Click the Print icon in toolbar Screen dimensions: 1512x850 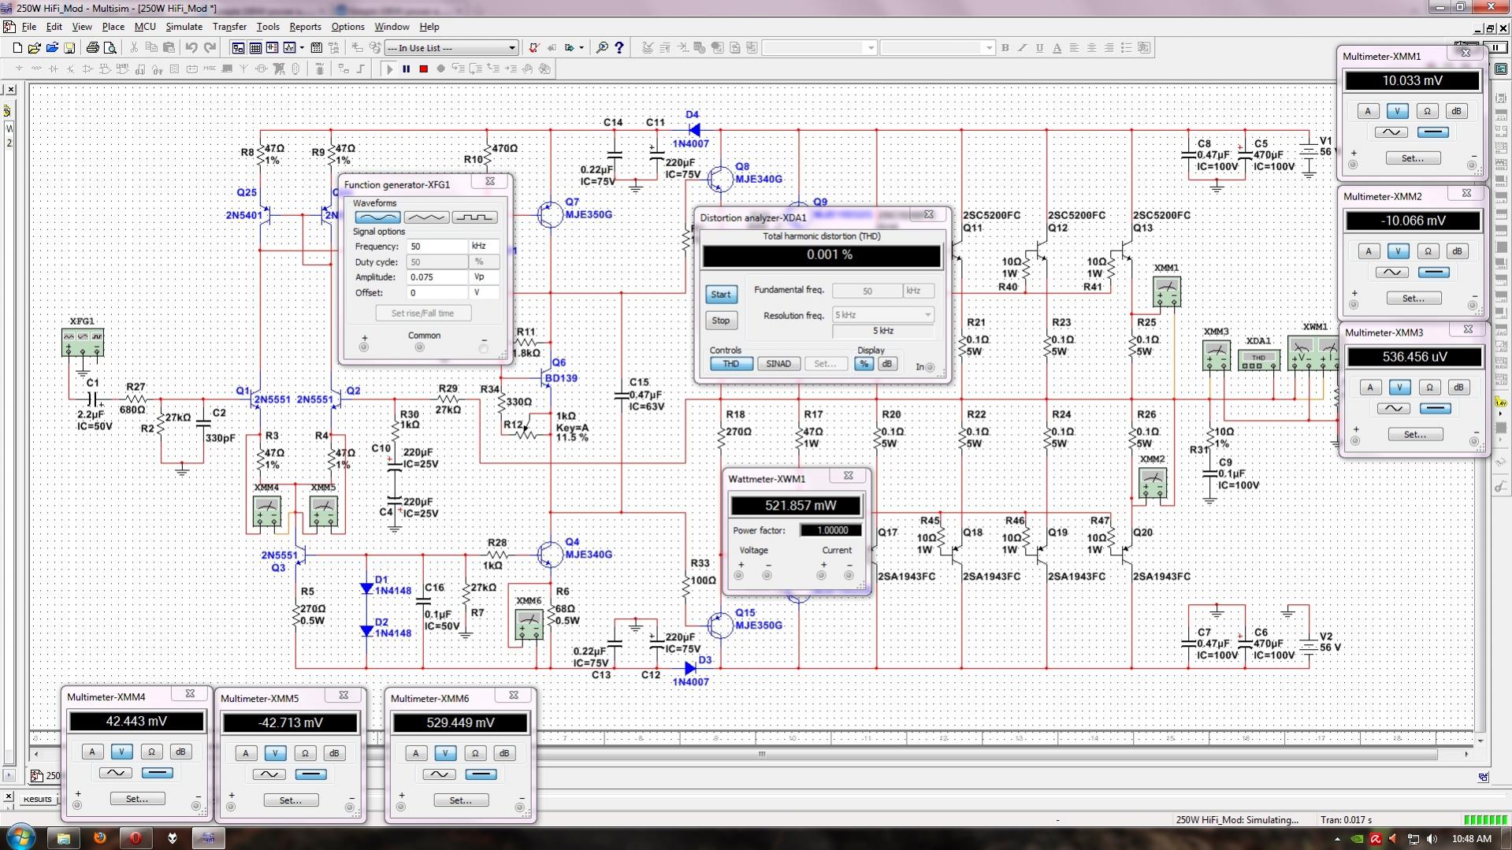(92, 48)
